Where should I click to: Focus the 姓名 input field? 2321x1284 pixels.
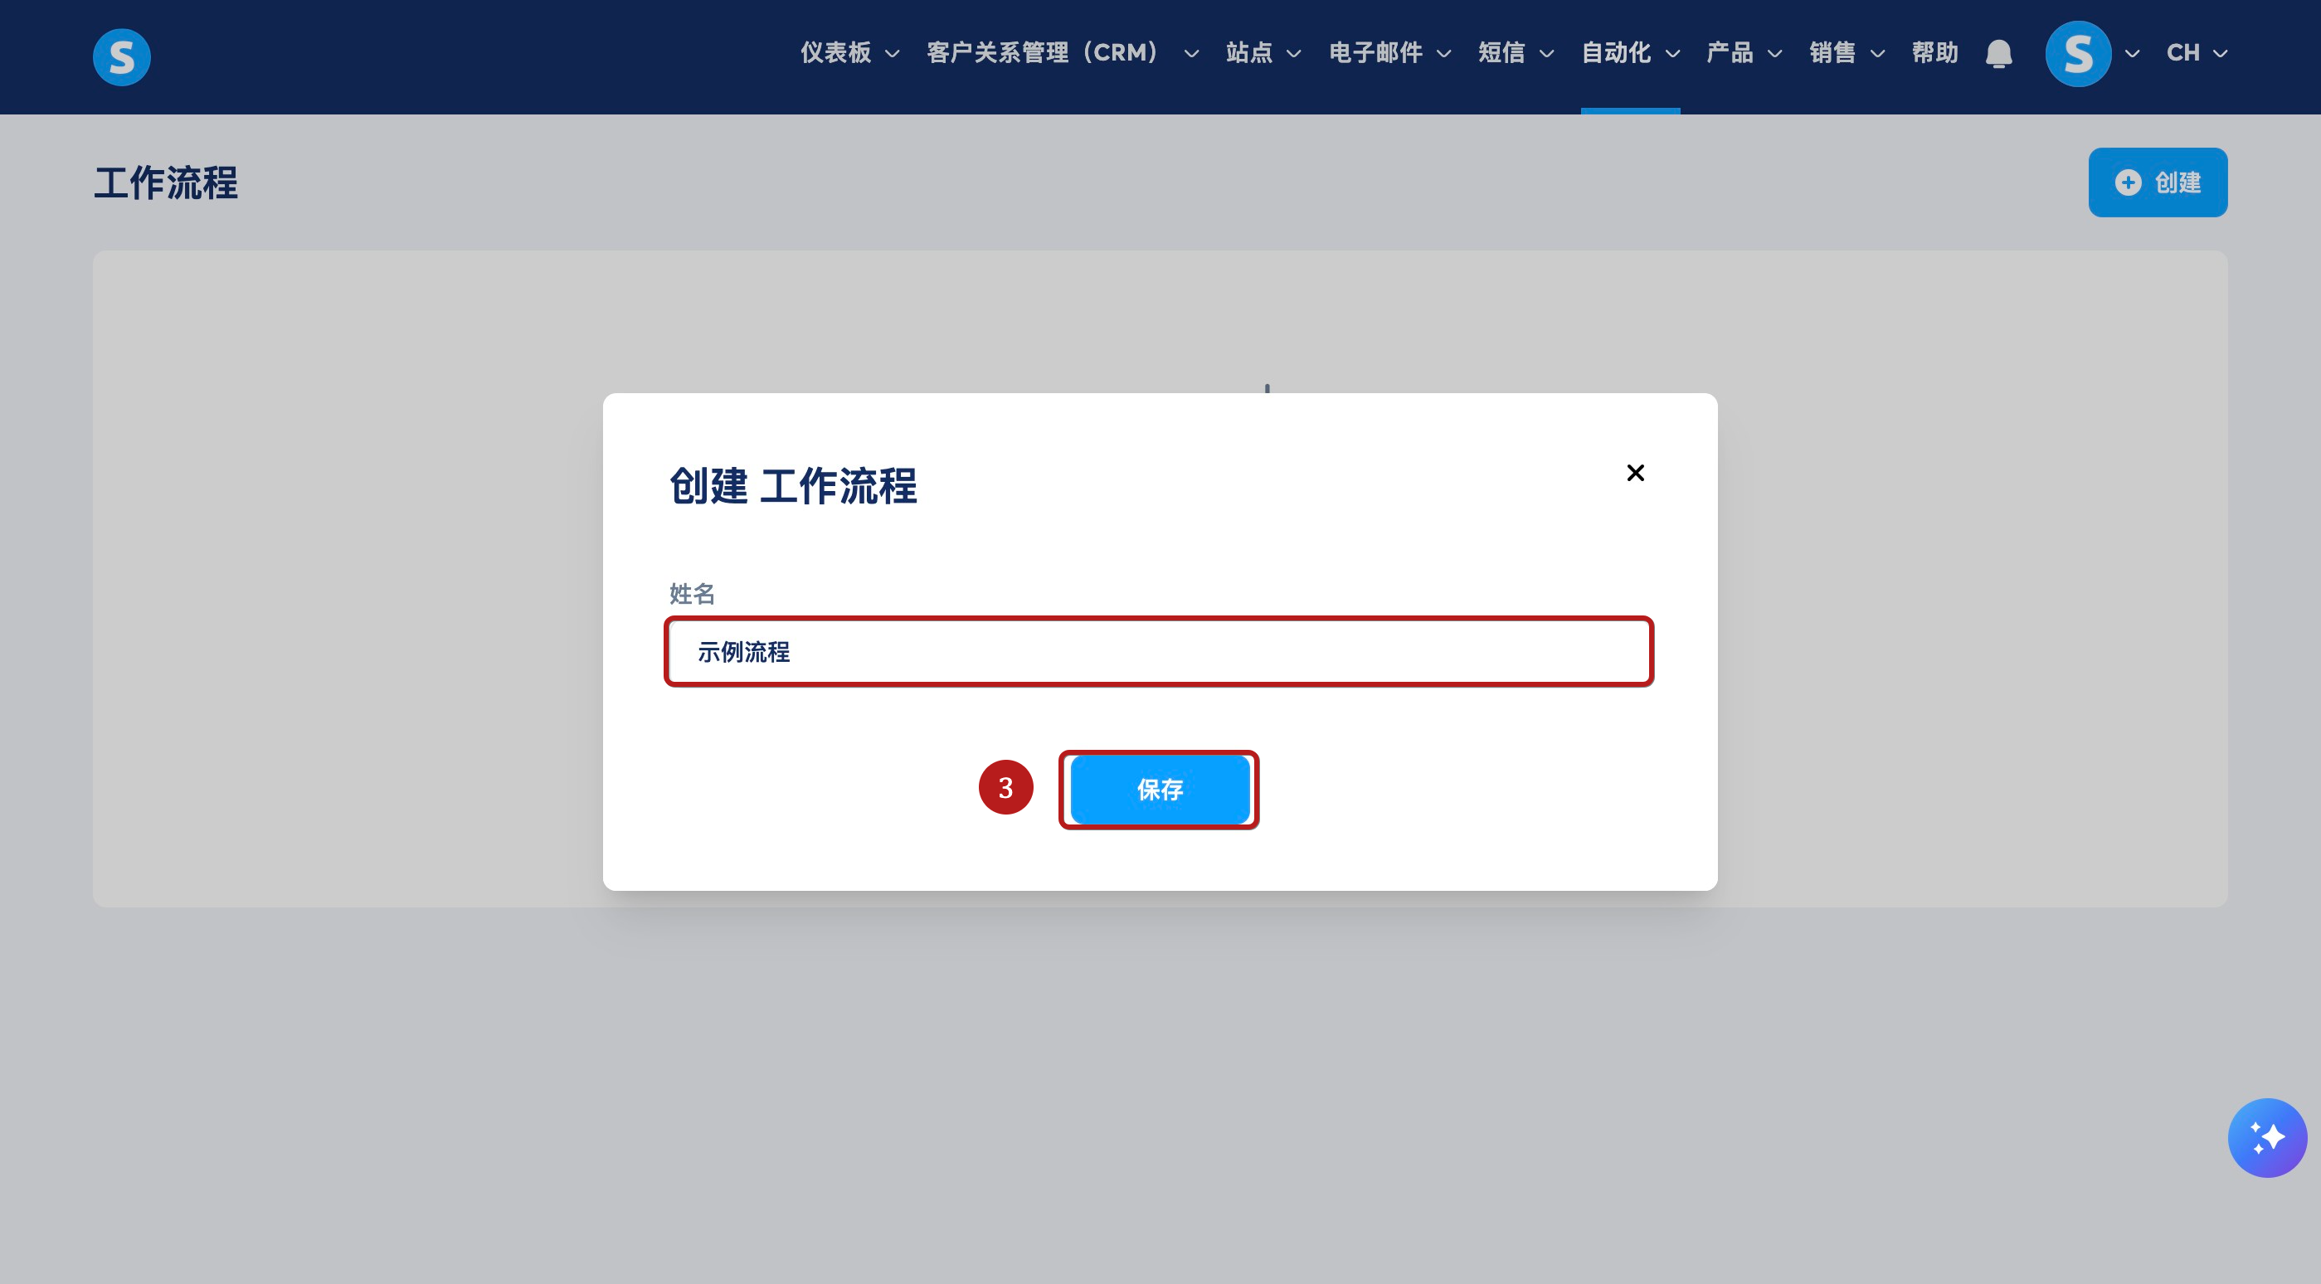pos(1159,651)
